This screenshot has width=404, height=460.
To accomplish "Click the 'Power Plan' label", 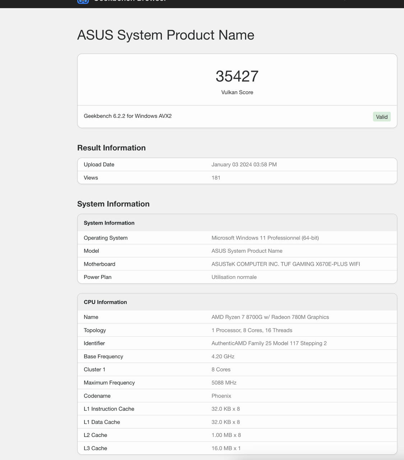I will pos(98,277).
